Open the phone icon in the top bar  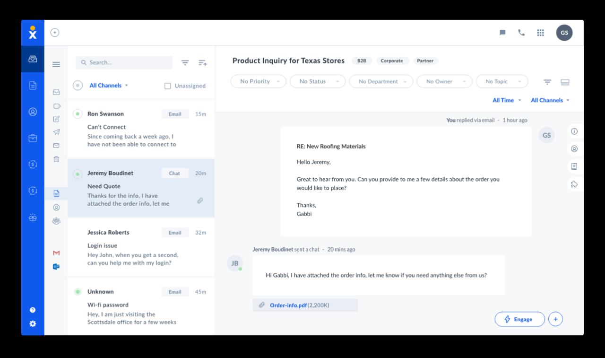point(521,33)
